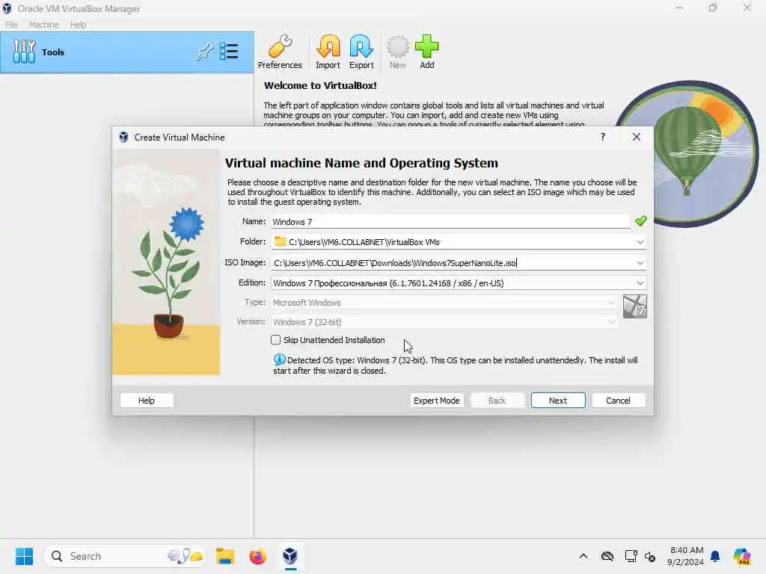The height and width of the screenshot is (574, 766).
Task: Launch Firefox from the taskbar
Action: [x=257, y=556]
